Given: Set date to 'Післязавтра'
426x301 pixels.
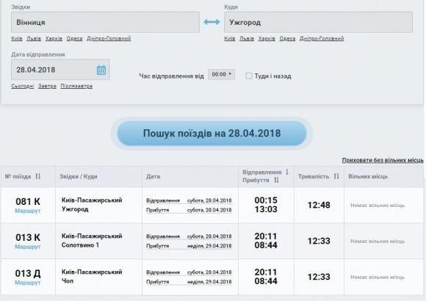Looking at the screenshot, I should pyautogui.click(x=76, y=86).
